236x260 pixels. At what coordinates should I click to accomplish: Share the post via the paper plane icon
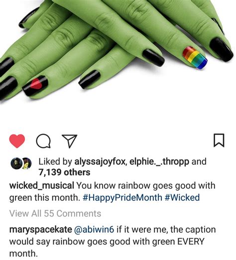point(70,141)
